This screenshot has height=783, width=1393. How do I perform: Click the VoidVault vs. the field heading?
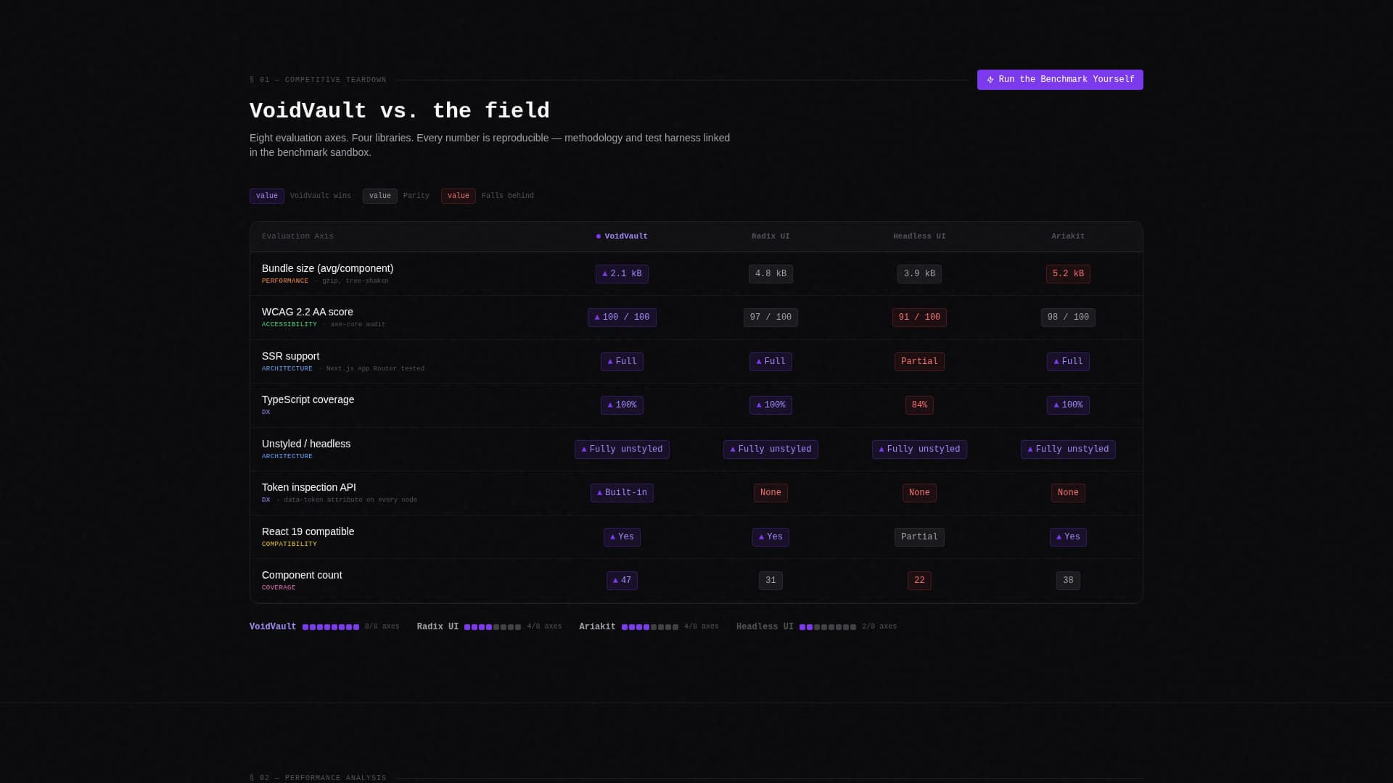point(399,111)
